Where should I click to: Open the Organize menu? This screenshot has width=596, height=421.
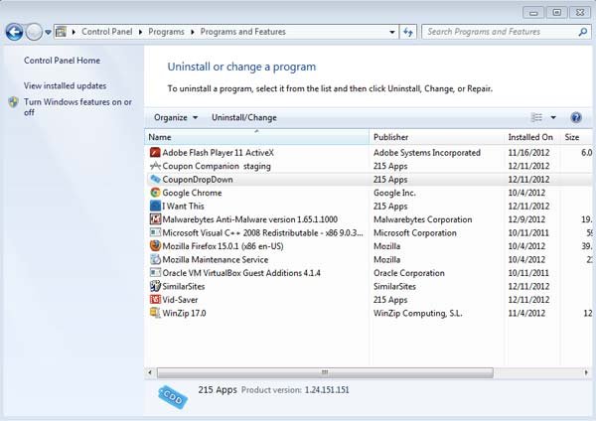176,118
